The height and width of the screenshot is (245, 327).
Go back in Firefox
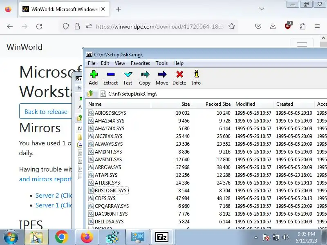pyautogui.click(x=10, y=26)
